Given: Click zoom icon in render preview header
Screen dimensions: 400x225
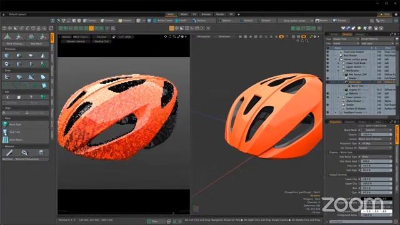Looking at the screenshot, I should coord(174,37).
